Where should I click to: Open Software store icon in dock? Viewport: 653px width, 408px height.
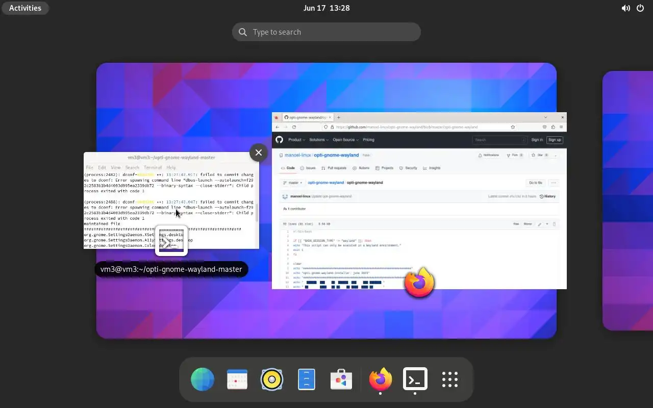[x=341, y=379]
